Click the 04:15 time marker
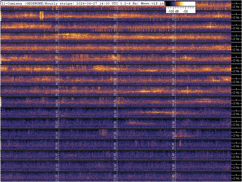The width and height of the screenshot is (242, 182). pos(57,103)
